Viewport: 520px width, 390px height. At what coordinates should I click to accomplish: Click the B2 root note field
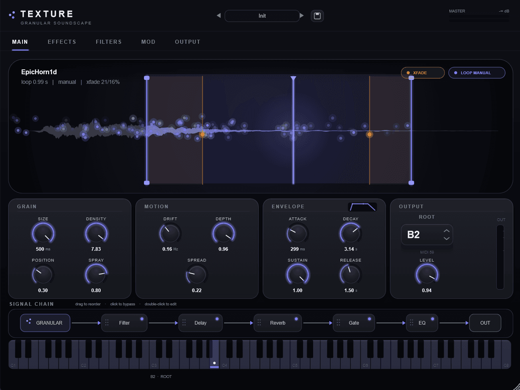click(x=427, y=235)
